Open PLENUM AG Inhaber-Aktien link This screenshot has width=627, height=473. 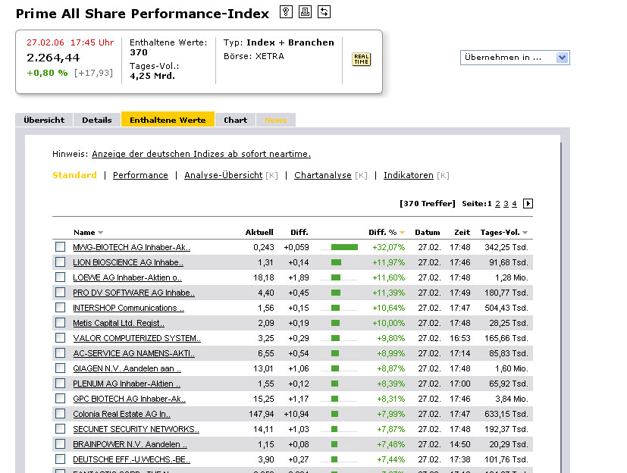pos(127,384)
